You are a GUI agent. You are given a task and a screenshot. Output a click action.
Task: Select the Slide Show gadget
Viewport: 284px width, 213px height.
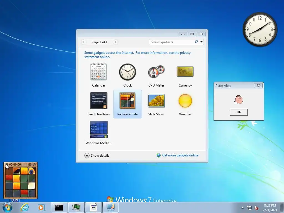tap(156, 104)
